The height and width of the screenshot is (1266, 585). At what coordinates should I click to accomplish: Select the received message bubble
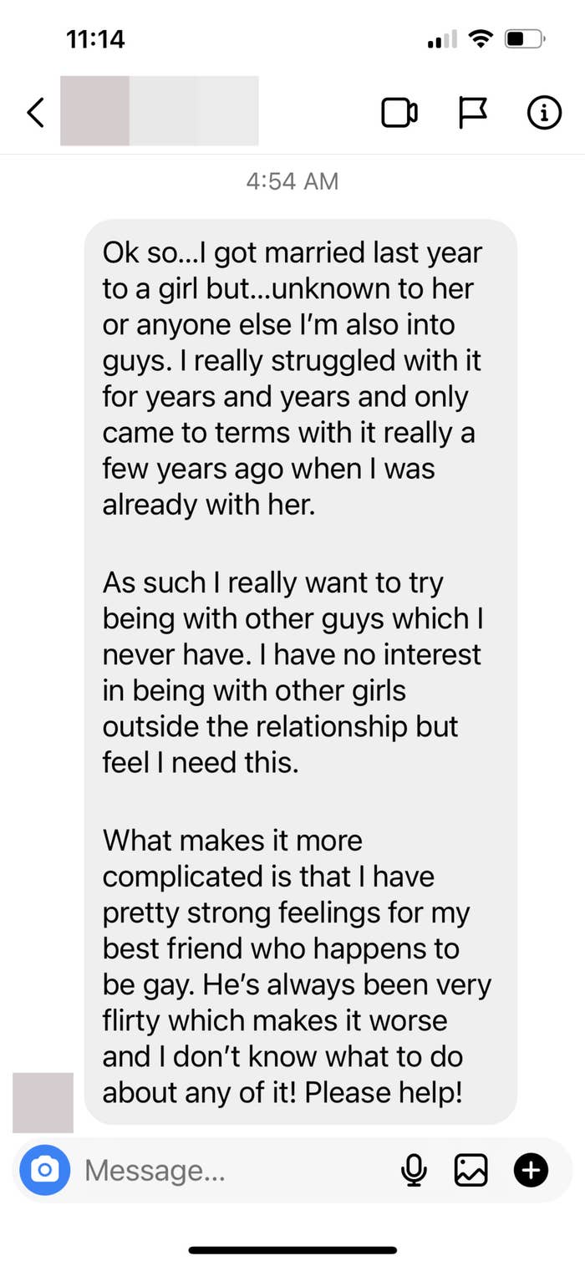(301, 672)
